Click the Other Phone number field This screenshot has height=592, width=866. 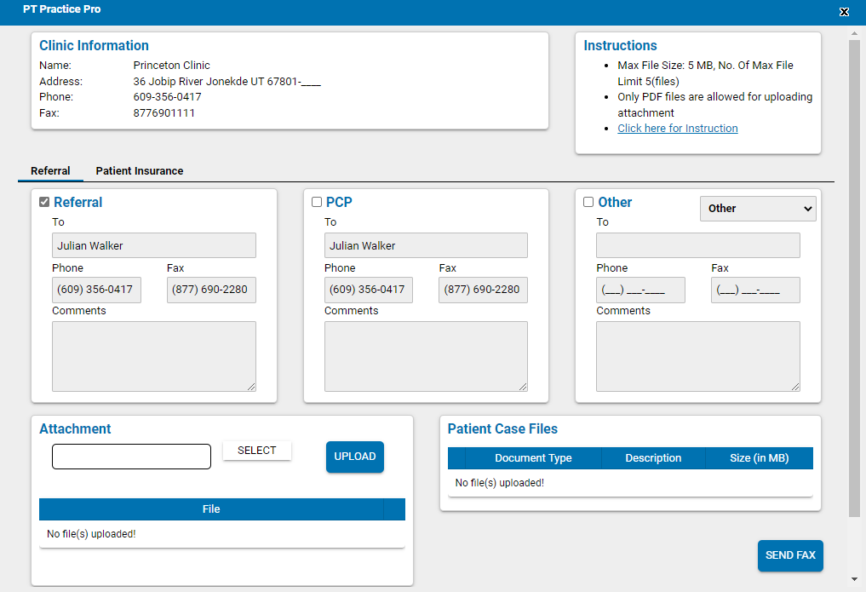[x=641, y=290]
